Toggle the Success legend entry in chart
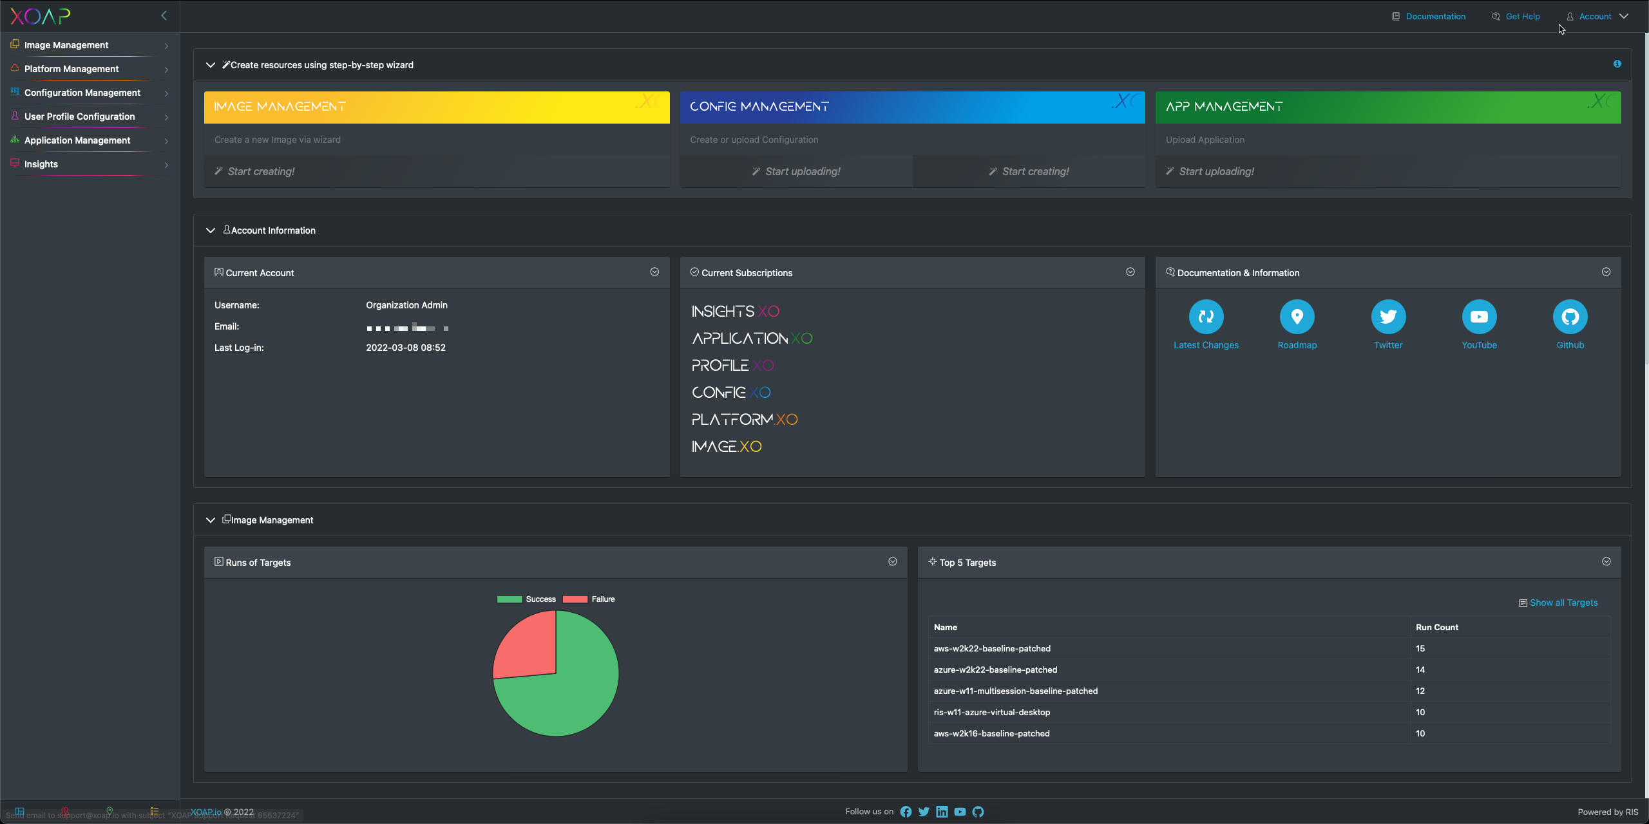The image size is (1649, 824). [x=526, y=599]
